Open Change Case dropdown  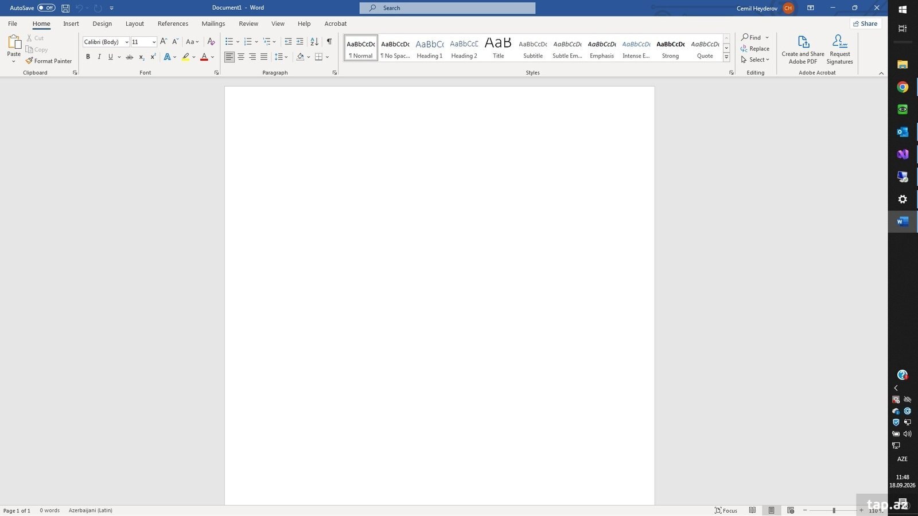(192, 41)
